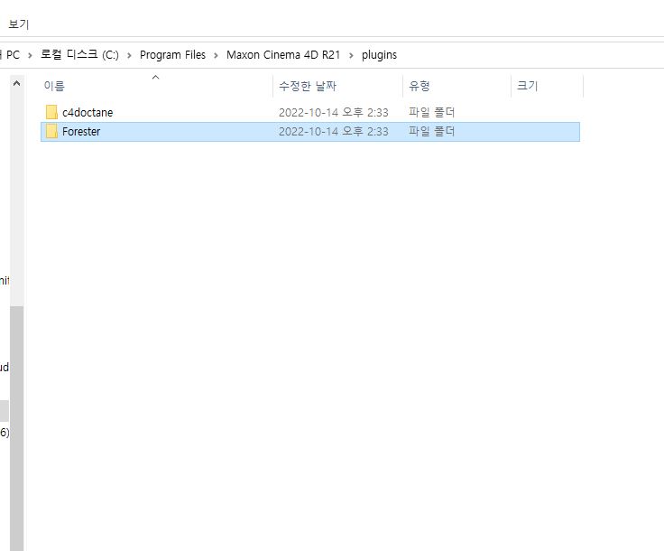Open the chevron dropdown after Program Files
This screenshot has height=551, width=664.
(x=217, y=55)
